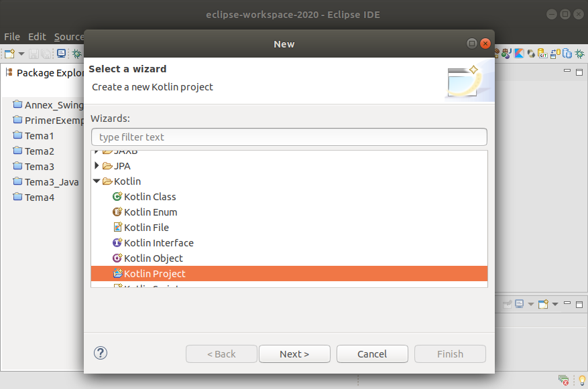588x389 pixels.
Task: Open the Terminal icon in the main toolbar
Action: point(62,54)
